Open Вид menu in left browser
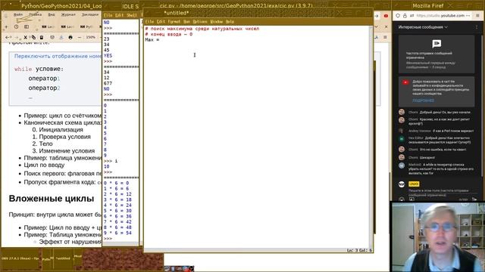The image size is (485, 272). 52,14
